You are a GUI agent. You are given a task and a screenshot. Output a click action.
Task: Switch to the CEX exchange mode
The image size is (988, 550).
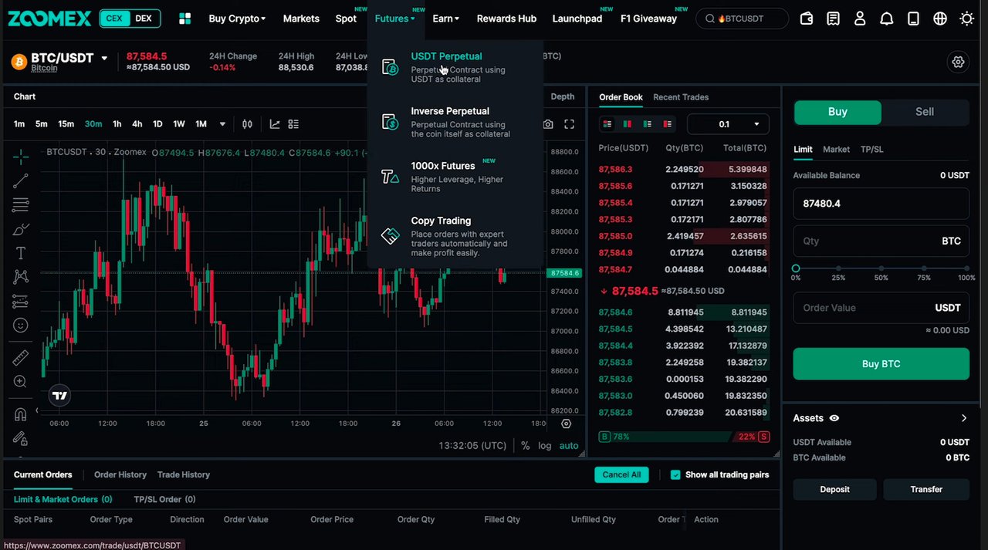pos(114,19)
